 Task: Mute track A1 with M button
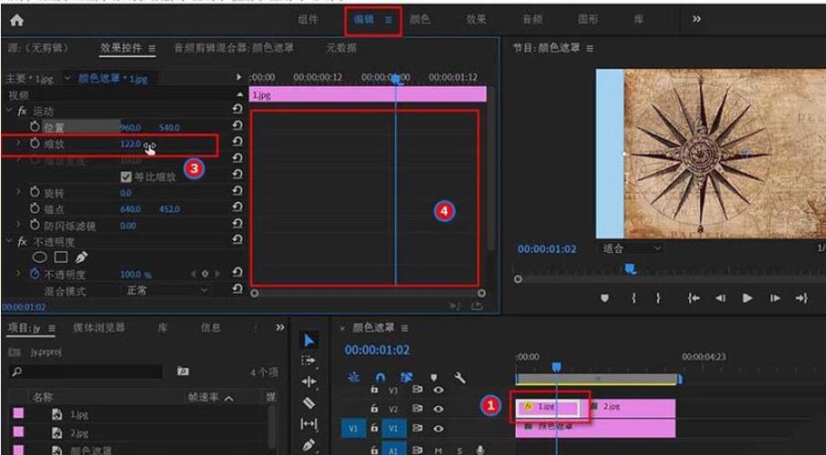438,450
